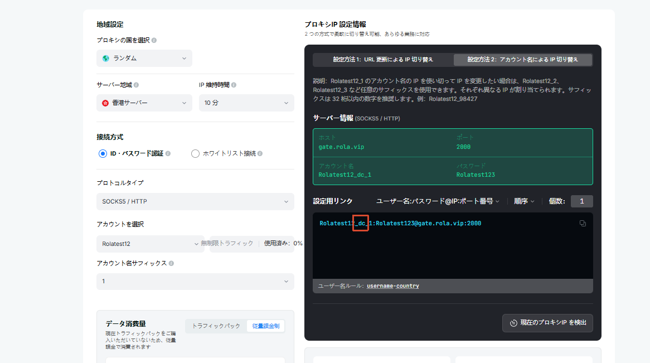This screenshot has width=650, height=363.
Task: Open the 香港サーバー region dropdown
Action: point(144,103)
